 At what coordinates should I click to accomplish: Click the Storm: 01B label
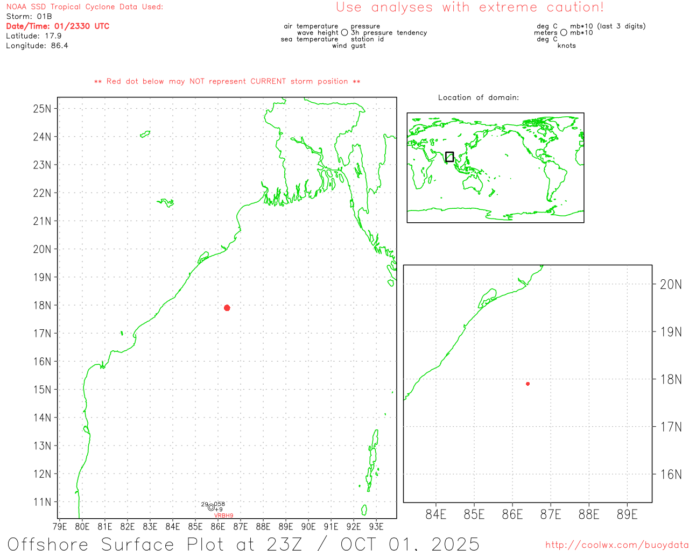pyautogui.click(x=29, y=17)
